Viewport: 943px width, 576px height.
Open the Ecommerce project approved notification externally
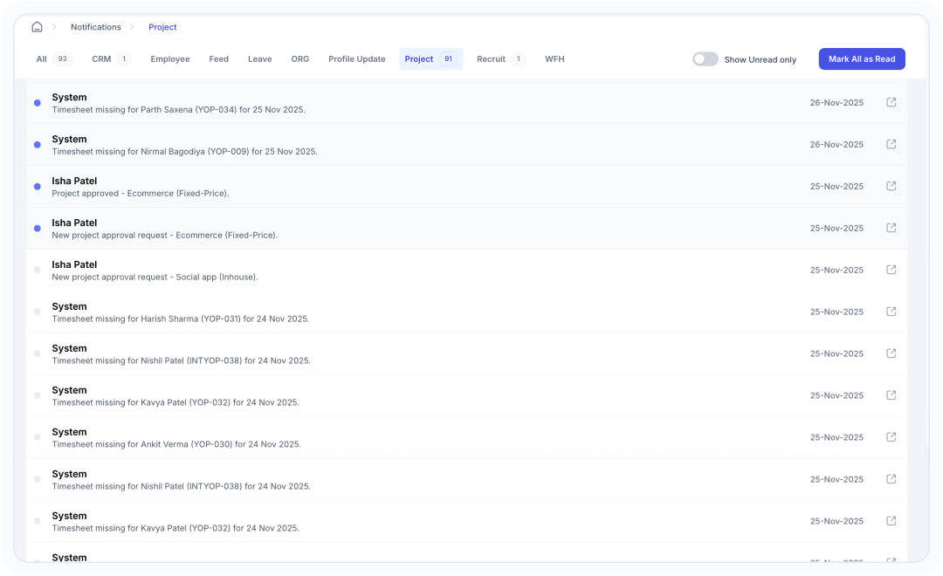point(891,186)
